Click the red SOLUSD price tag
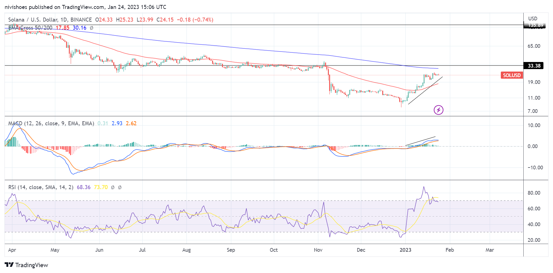Image resolution: width=553 pixels, height=273 pixels. pos(512,75)
